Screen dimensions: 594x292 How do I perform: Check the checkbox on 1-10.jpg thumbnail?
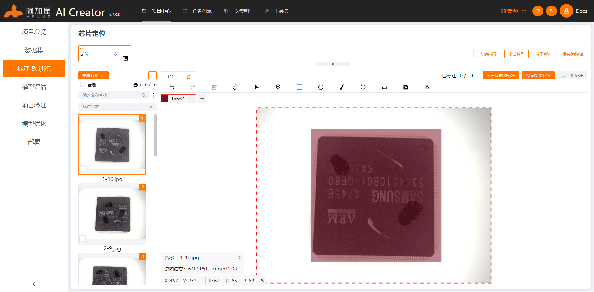point(83,169)
